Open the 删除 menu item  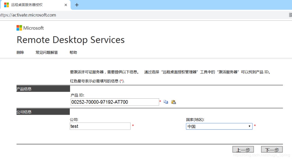(x=20, y=53)
